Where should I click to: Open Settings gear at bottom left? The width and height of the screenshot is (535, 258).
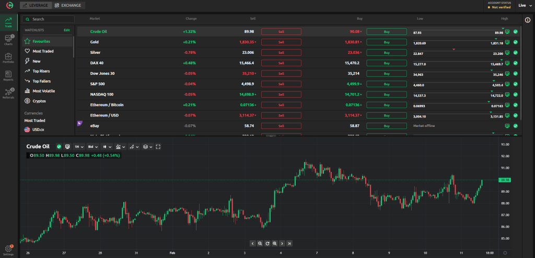click(x=8, y=249)
